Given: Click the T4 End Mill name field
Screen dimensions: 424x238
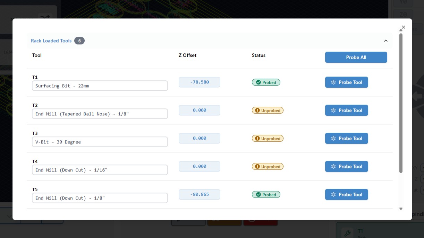Looking at the screenshot, I should point(100,170).
